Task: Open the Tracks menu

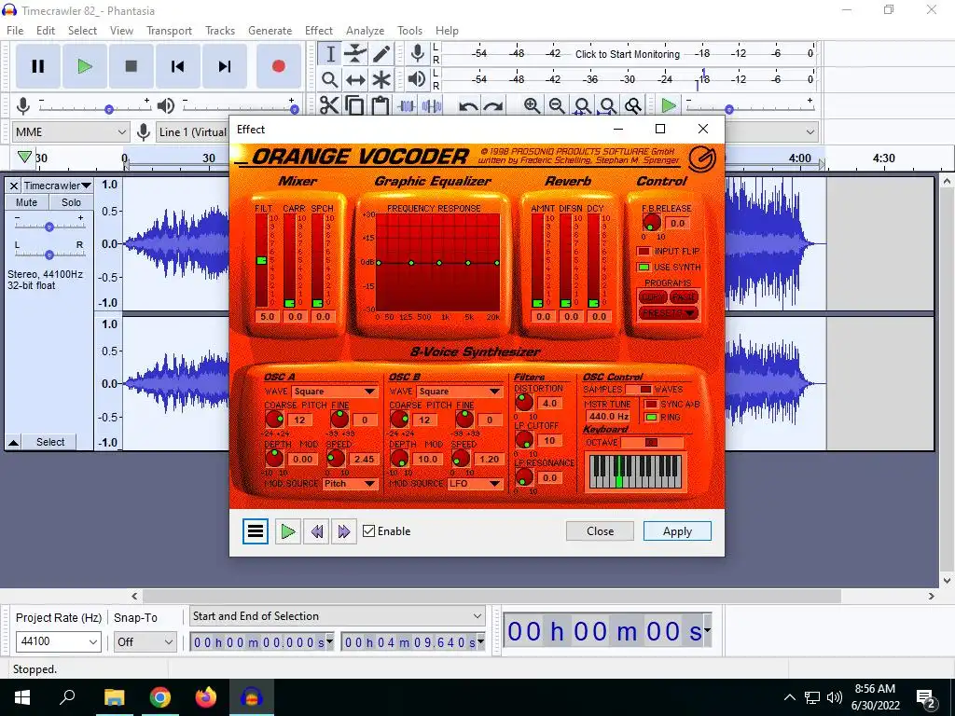Action: [220, 31]
